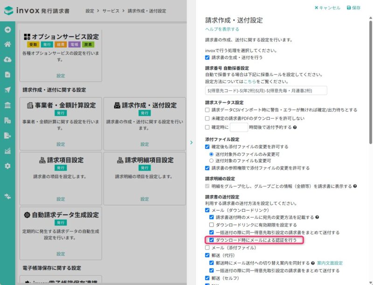Click the 請求作成・送付設定 card icon

coord(117,105)
